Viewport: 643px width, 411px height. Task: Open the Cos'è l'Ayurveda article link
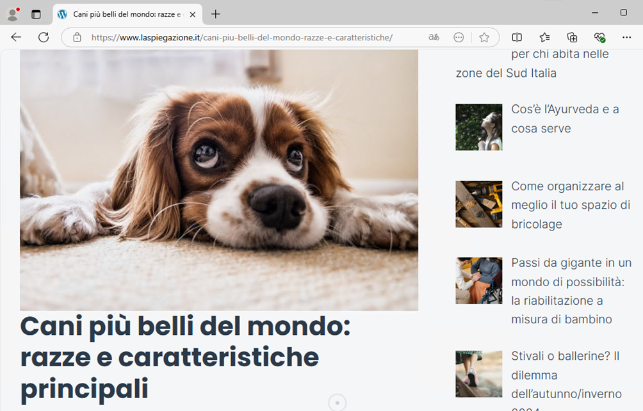[x=565, y=118]
